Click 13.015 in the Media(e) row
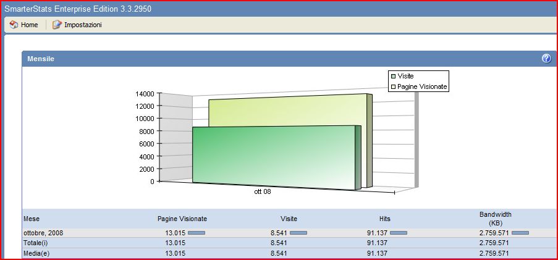The image size is (558, 260). tap(175, 254)
